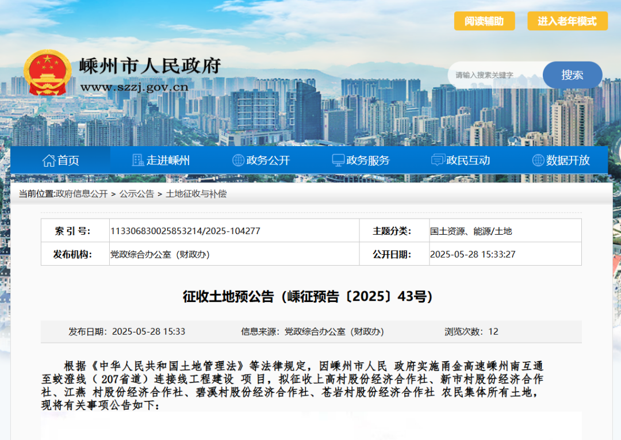Screen dimensions: 621x440
Task: Enable 进入老年模式 elderly mode
Action: pyautogui.click(x=567, y=21)
